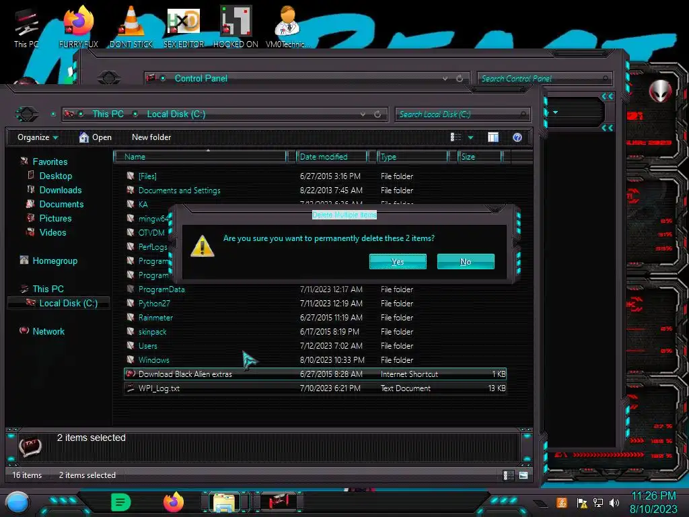The image size is (689, 517).
Task: Click the volume speaker tray icon
Action: (614, 502)
